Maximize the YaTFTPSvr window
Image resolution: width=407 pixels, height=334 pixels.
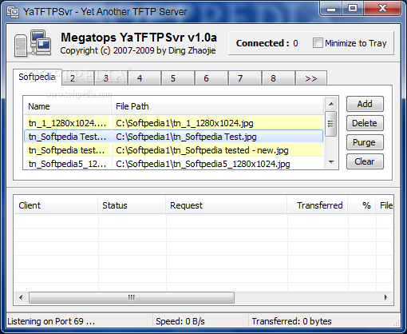[353, 9]
